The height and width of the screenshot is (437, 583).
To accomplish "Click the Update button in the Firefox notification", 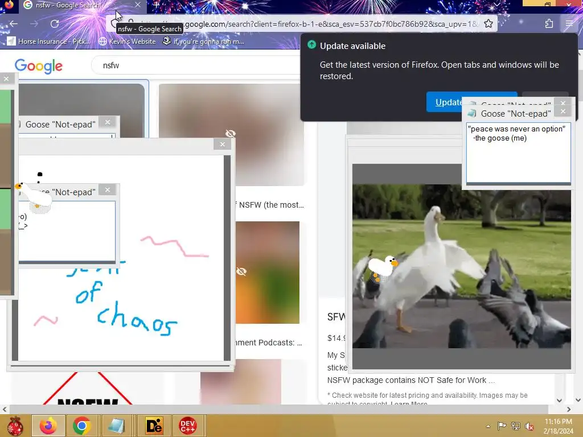I will tap(449, 102).
